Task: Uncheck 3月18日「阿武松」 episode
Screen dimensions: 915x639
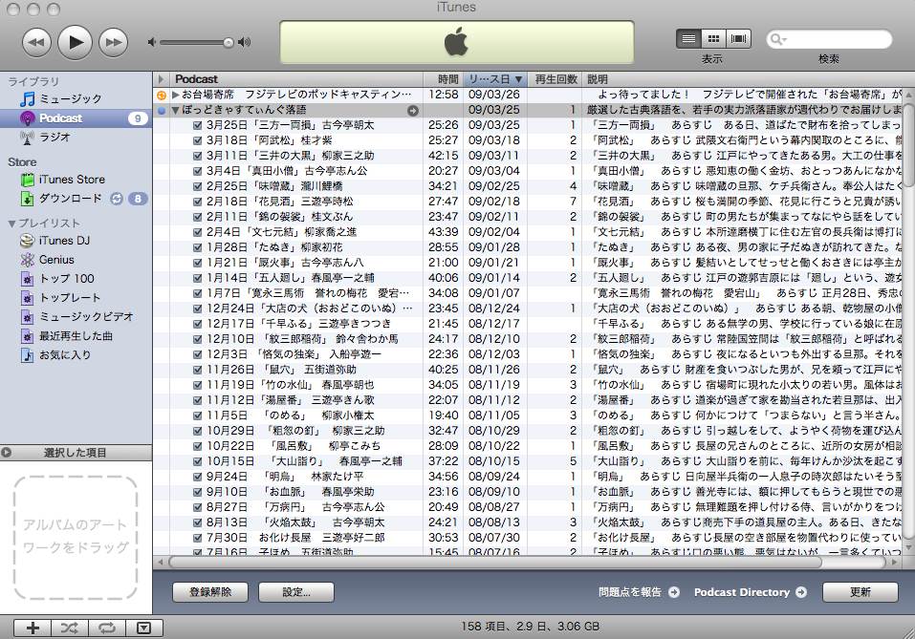Action: click(197, 140)
